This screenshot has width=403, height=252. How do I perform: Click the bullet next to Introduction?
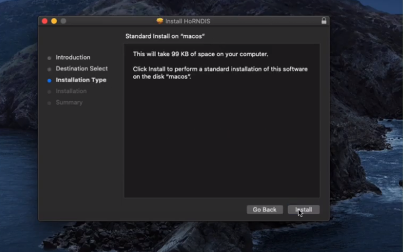tap(49, 57)
